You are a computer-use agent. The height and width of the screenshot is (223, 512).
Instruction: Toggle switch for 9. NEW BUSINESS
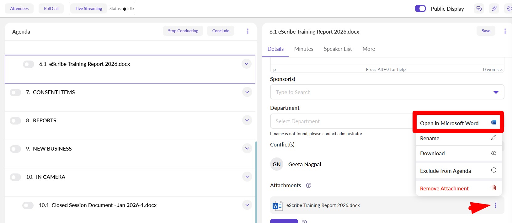click(x=15, y=149)
